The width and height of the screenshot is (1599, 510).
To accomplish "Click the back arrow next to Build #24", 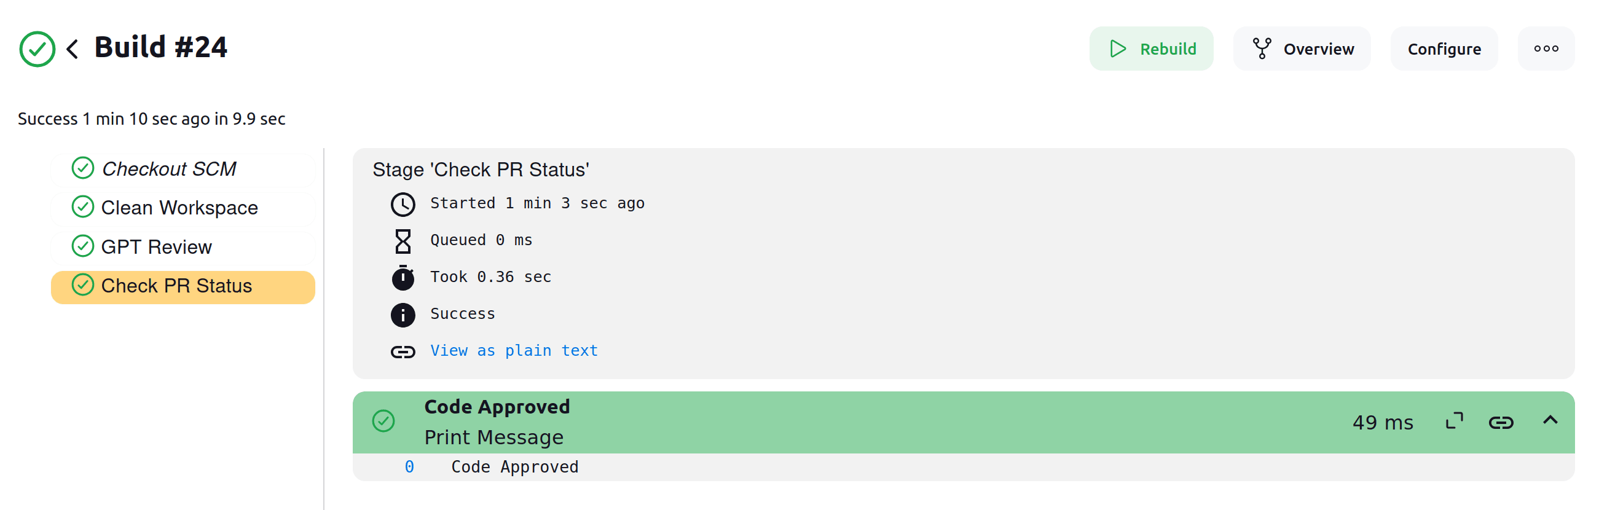I will click(72, 49).
